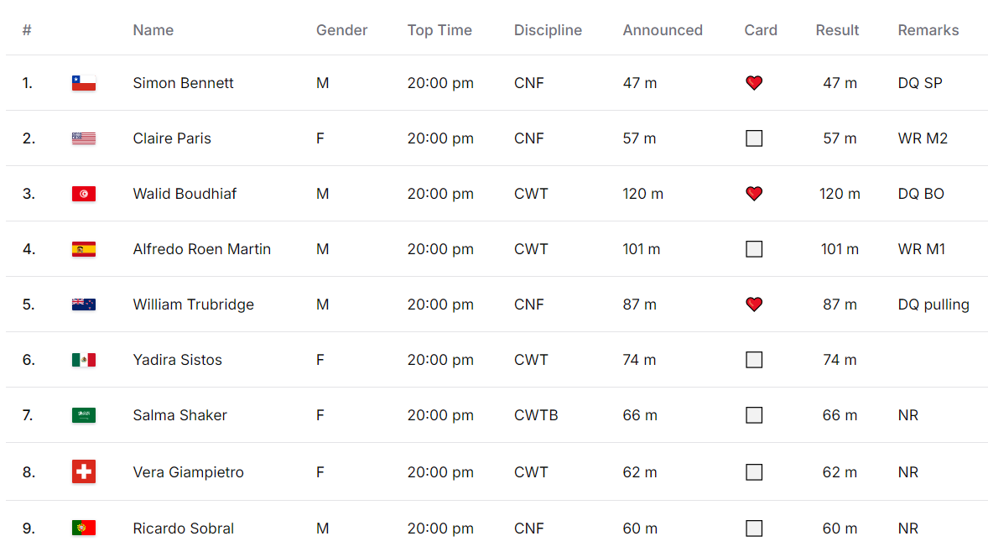Click the Mexico flag by Yadira Sistos
The height and width of the screenshot is (557, 988).
84,360
